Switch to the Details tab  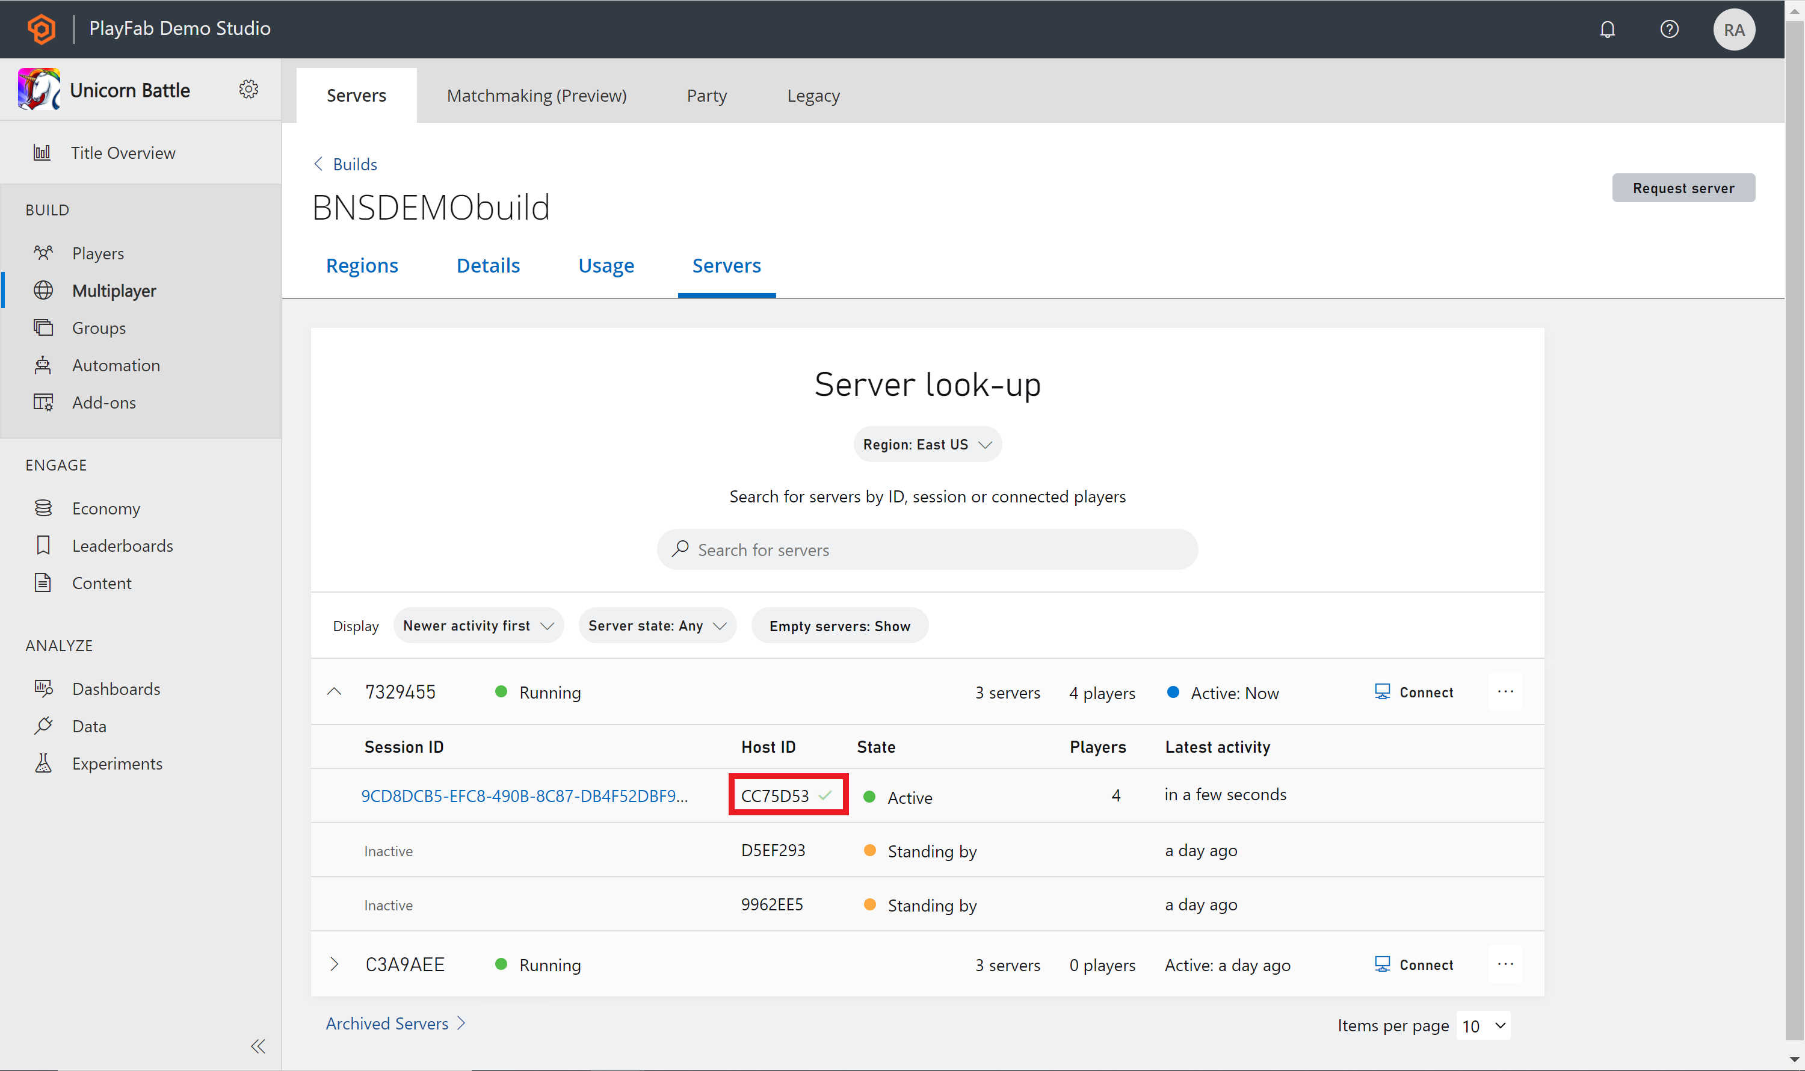click(488, 265)
